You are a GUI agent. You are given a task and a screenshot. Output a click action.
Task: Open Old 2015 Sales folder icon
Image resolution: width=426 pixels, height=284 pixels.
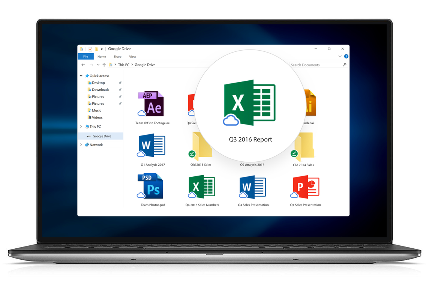click(201, 146)
